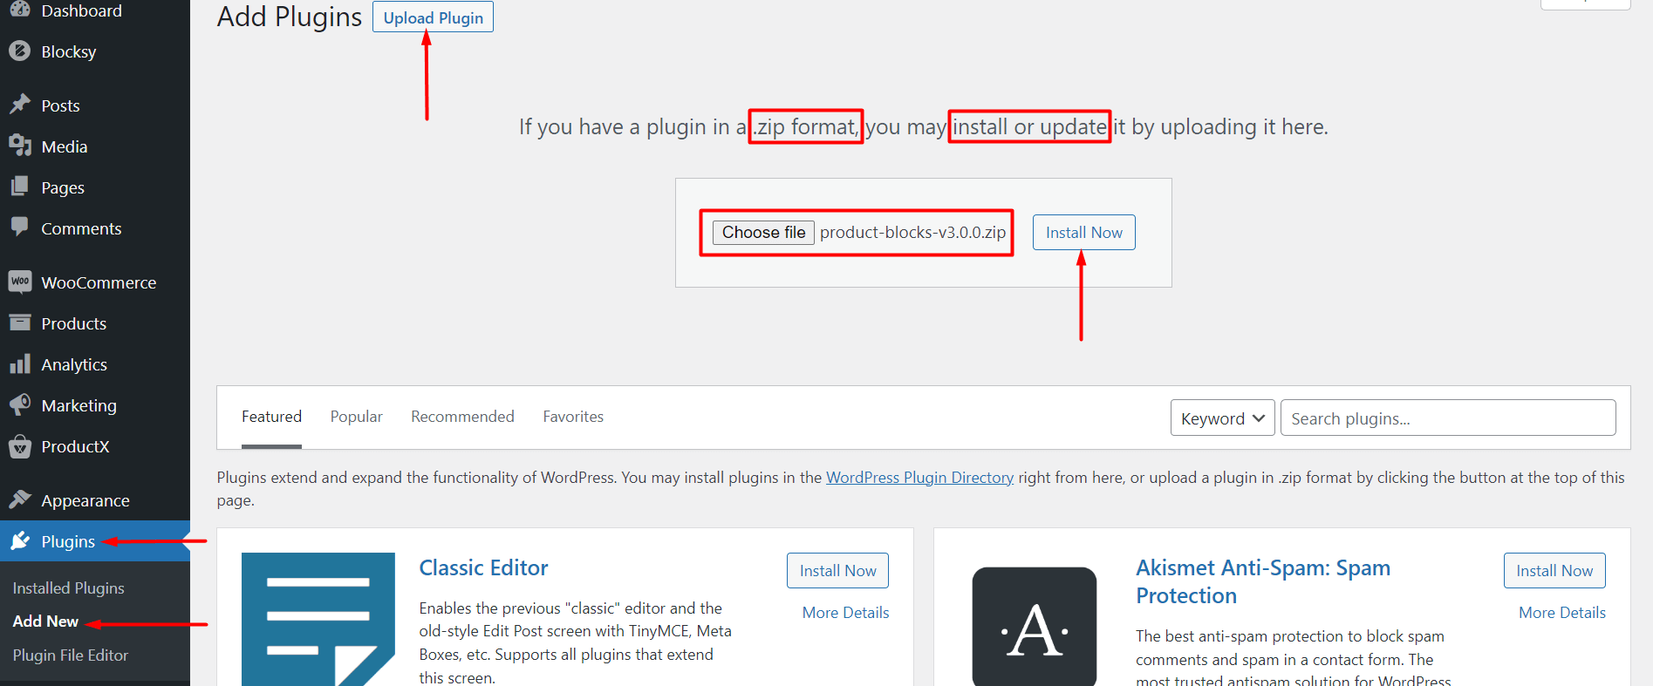
Task: Install the Classic Editor plugin
Action: 837,570
